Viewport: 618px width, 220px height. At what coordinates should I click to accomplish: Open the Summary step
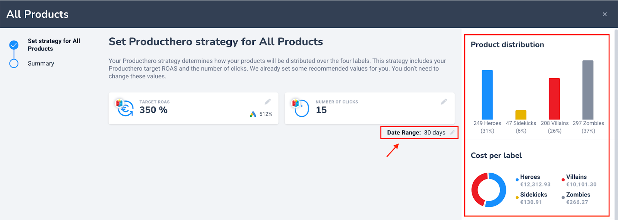point(41,64)
